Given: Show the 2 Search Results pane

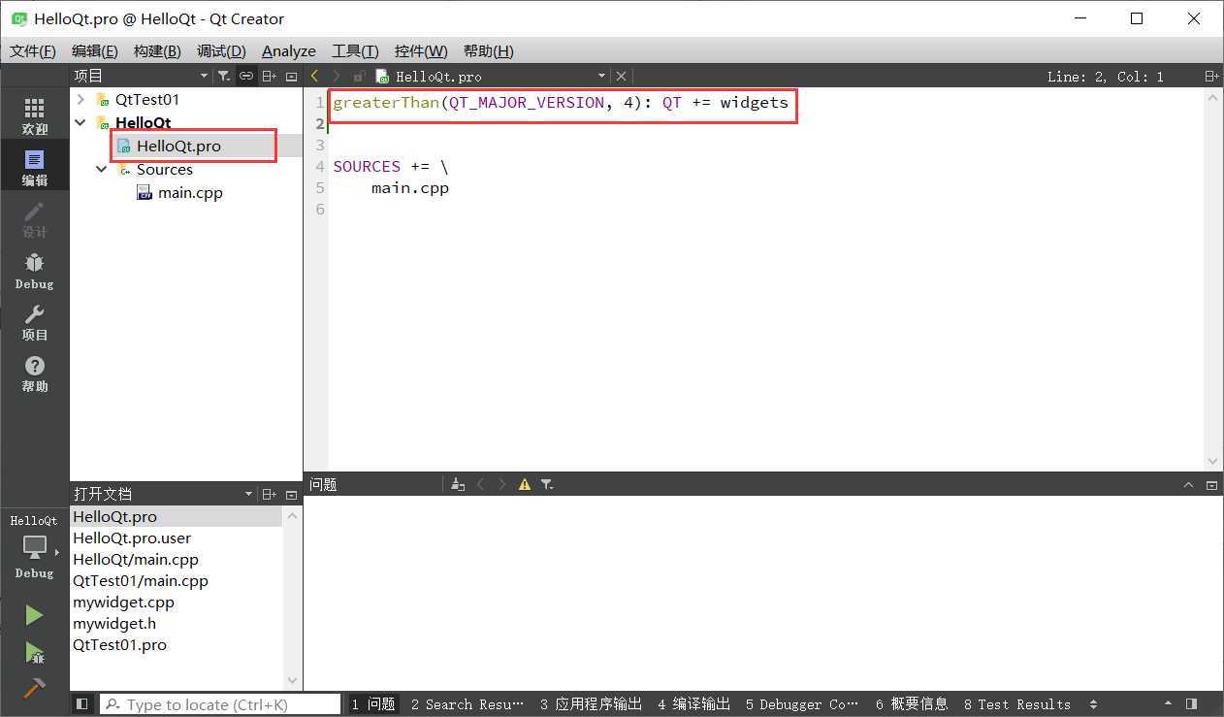Looking at the screenshot, I should (x=467, y=704).
